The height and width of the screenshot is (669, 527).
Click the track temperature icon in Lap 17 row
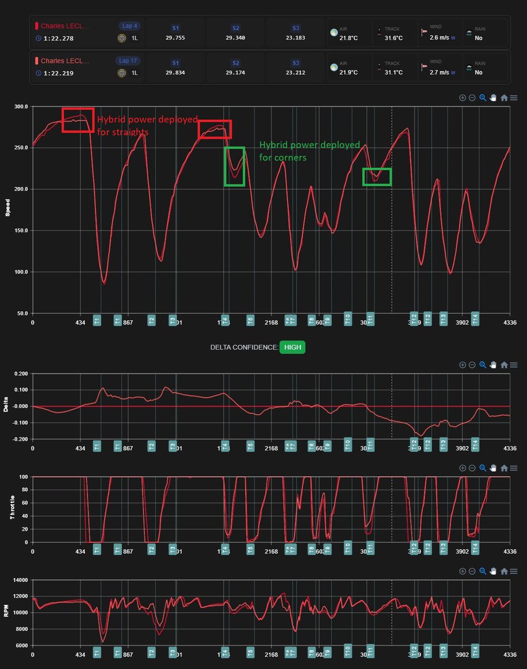380,67
